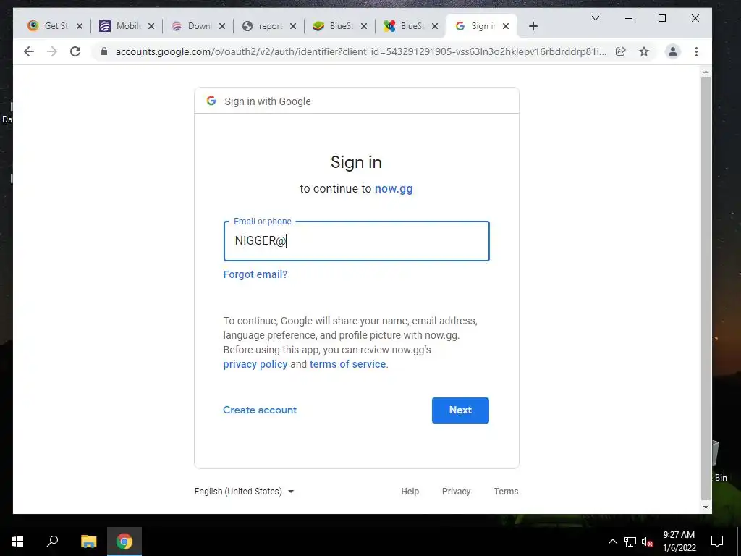This screenshot has width=741, height=556.
Task: Close the Mobil... tab
Action: (151, 26)
